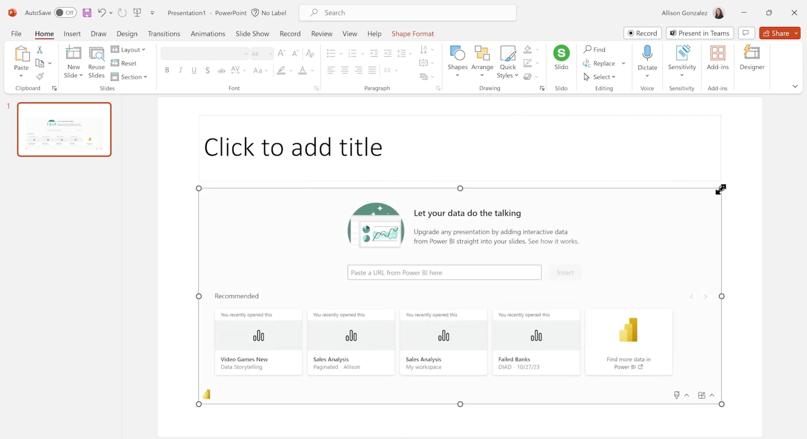Image resolution: width=807 pixels, height=439 pixels.
Task: Open the font size dropdown
Action: (271, 53)
